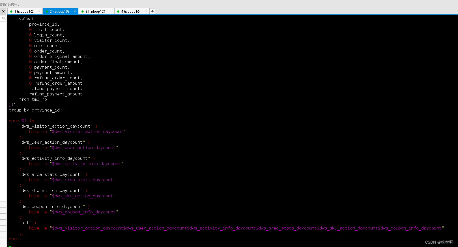
Task: Click the terminal cursor below esac
Action: (x=10, y=244)
